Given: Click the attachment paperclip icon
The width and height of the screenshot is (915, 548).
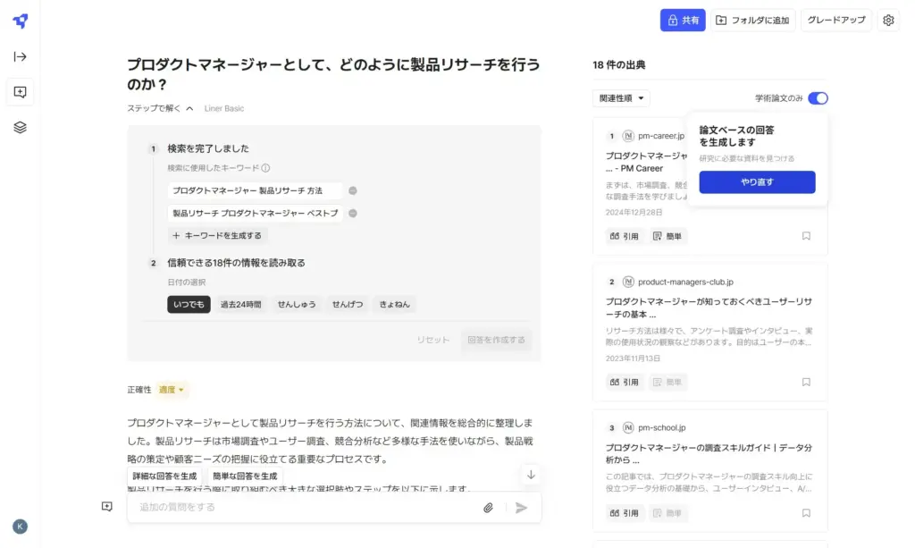Looking at the screenshot, I should click(488, 508).
